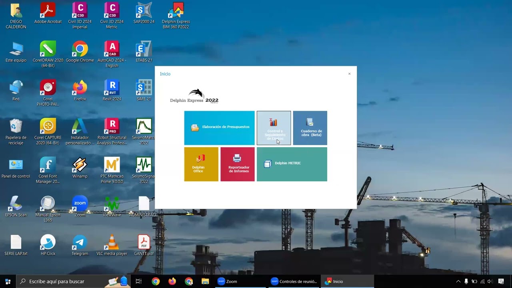This screenshot has width=512, height=288.
Task: Select the SERIE LAP.txt file
Action: click(x=16, y=245)
